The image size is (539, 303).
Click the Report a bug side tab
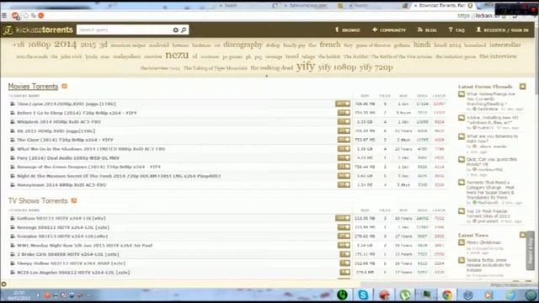pos(530,251)
